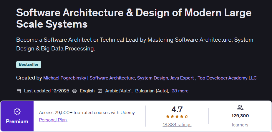Click the course subtitle description text

click(135, 44)
